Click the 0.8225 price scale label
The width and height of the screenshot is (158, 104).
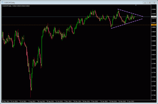coord(154,55)
